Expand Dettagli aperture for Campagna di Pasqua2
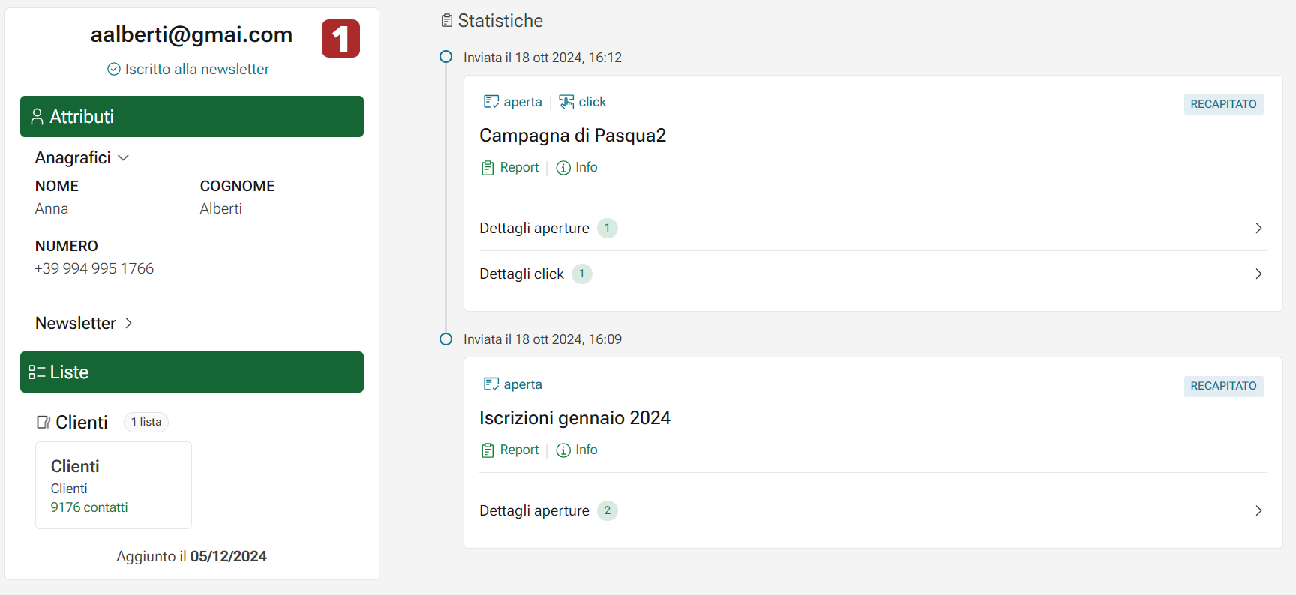This screenshot has height=595, width=1296. pyautogui.click(x=1258, y=228)
